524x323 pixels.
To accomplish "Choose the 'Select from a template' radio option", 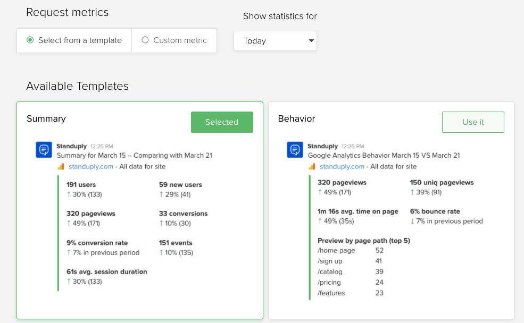I will (x=30, y=40).
